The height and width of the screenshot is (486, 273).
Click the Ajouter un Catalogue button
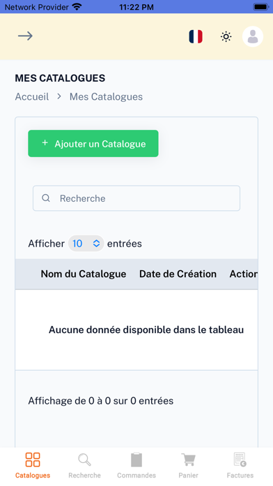[93, 144]
